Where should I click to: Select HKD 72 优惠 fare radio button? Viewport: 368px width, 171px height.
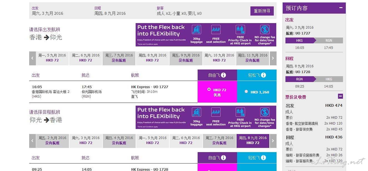tap(209, 90)
